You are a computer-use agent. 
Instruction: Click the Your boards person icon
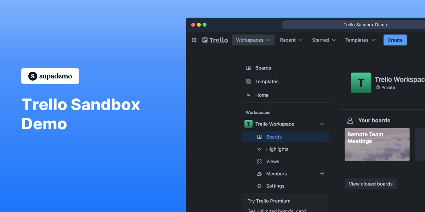coord(350,120)
